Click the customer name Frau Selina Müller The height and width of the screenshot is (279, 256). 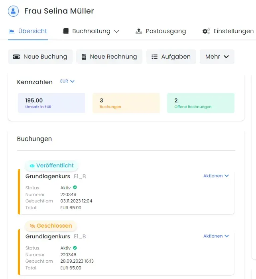tap(59, 11)
